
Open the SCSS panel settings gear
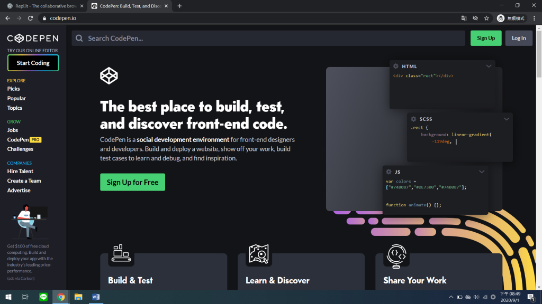(413, 119)
